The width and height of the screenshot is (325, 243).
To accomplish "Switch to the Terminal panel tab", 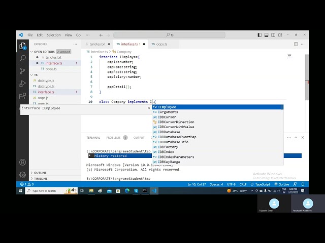I will point(93,138).
